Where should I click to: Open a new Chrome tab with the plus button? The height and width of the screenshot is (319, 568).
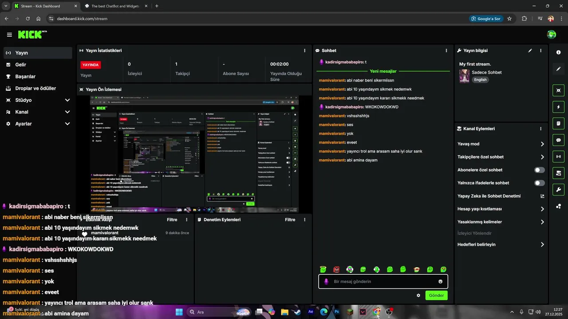(157, 6)
